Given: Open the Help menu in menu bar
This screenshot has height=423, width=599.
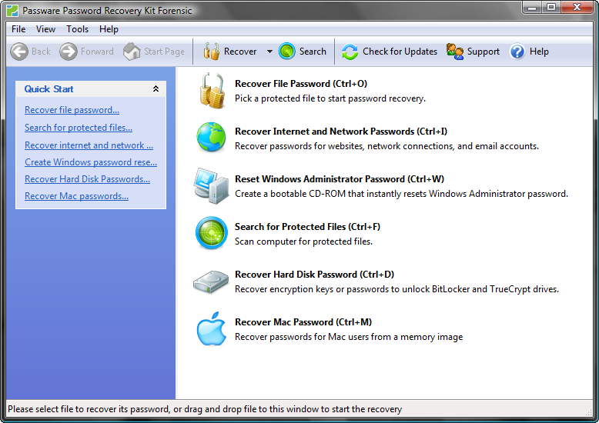Looking at the screenshot, I should [109, 29].
